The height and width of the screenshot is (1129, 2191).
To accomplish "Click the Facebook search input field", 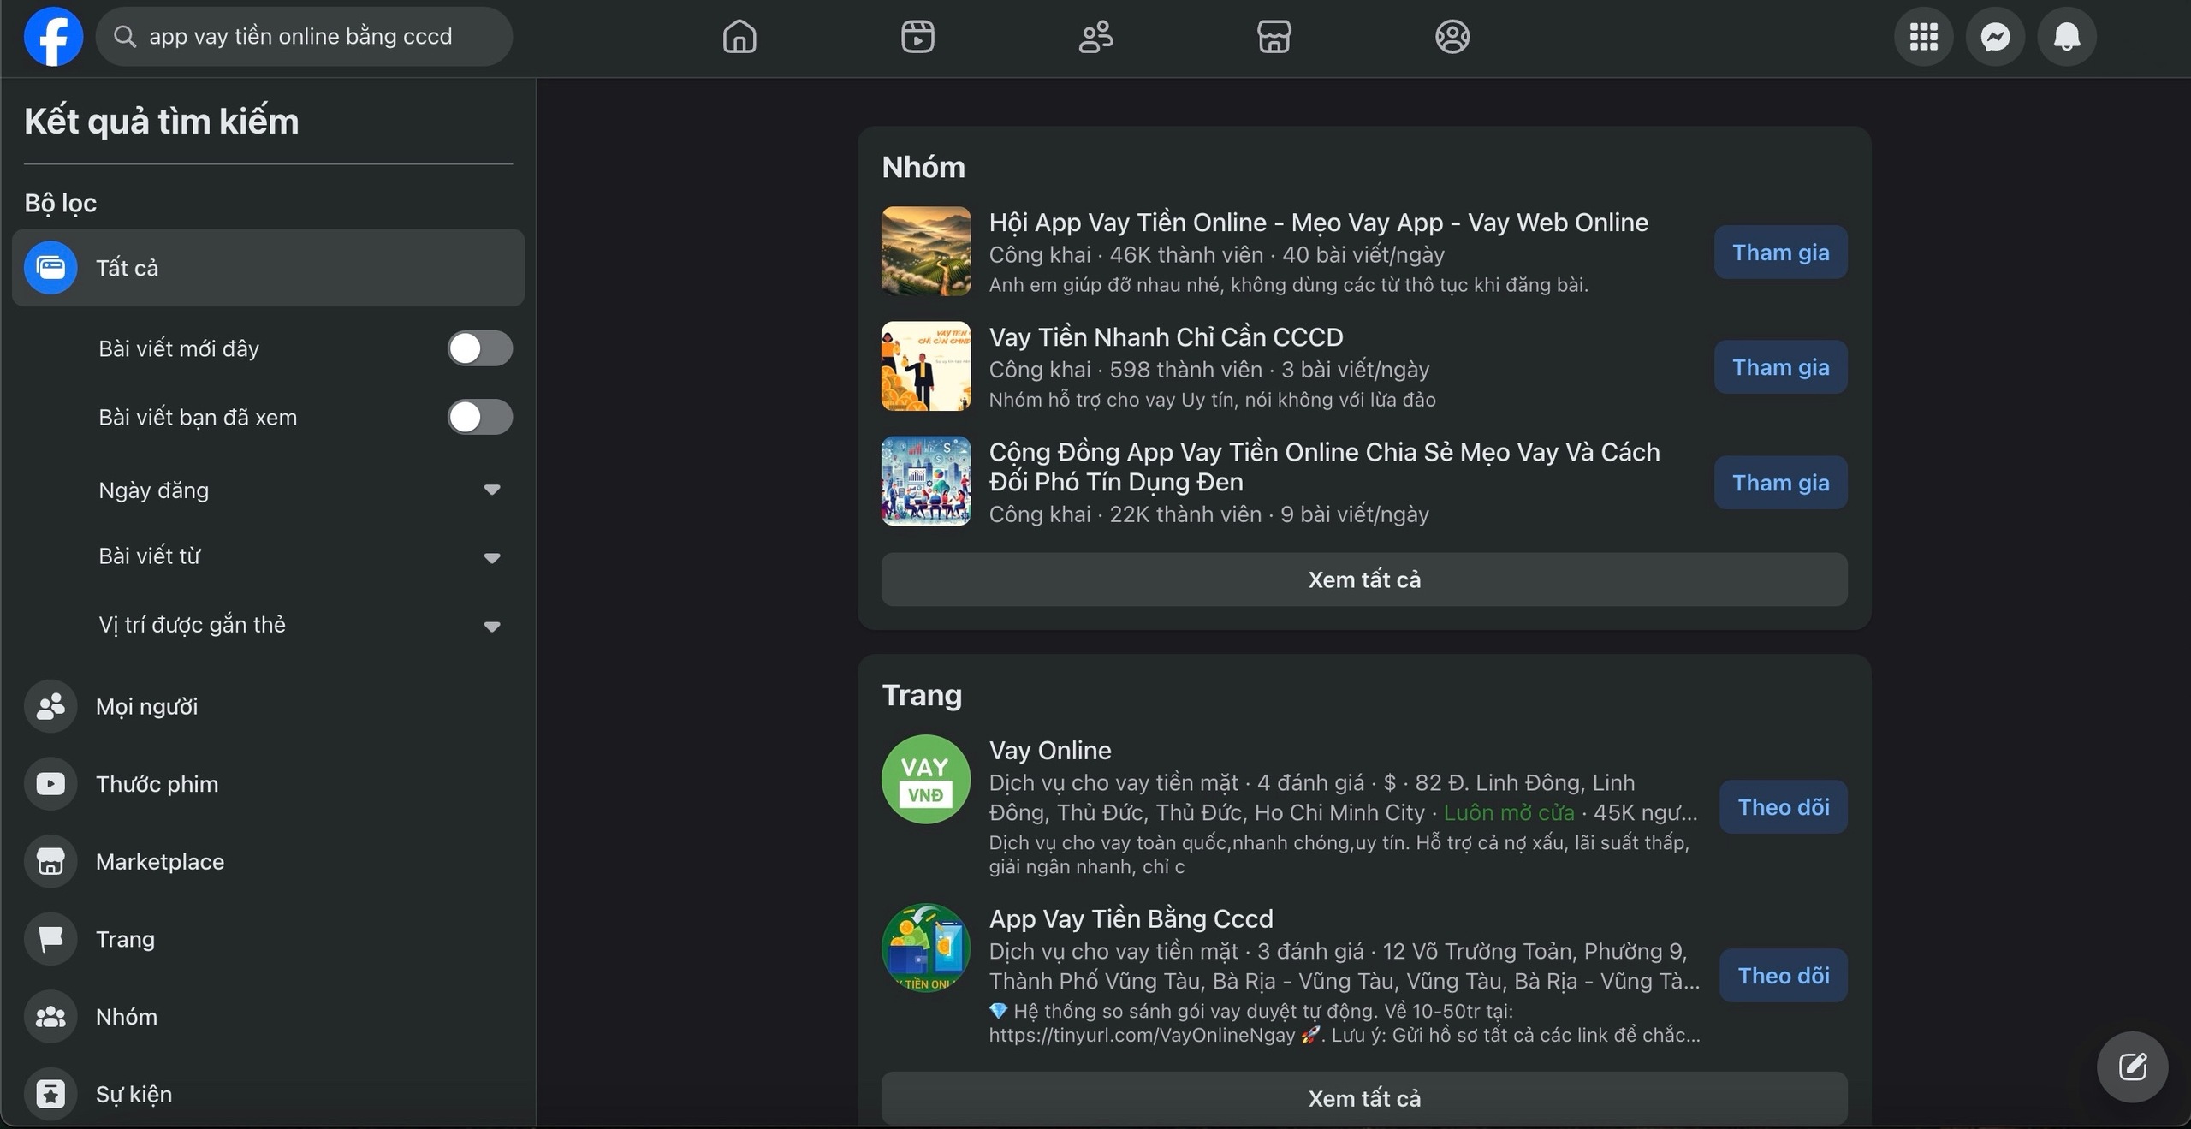I will point(305,37).
